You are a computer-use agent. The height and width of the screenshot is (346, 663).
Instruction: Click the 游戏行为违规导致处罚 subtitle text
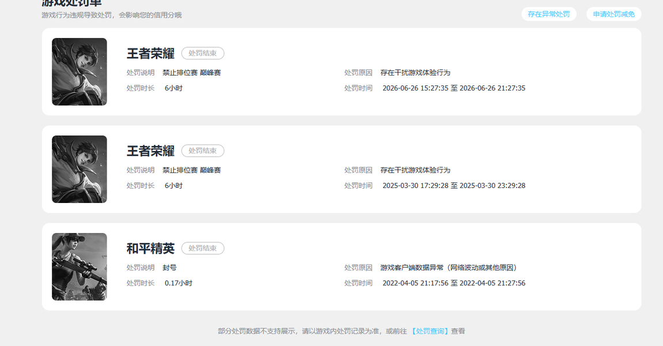pyautogui.click(x=76, y=15)
